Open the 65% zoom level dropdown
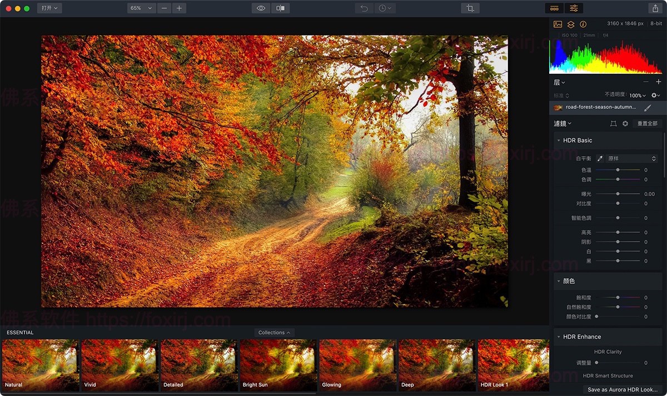Image resolution: width=667 pixels, height=396 pixels. coord(141,8)
